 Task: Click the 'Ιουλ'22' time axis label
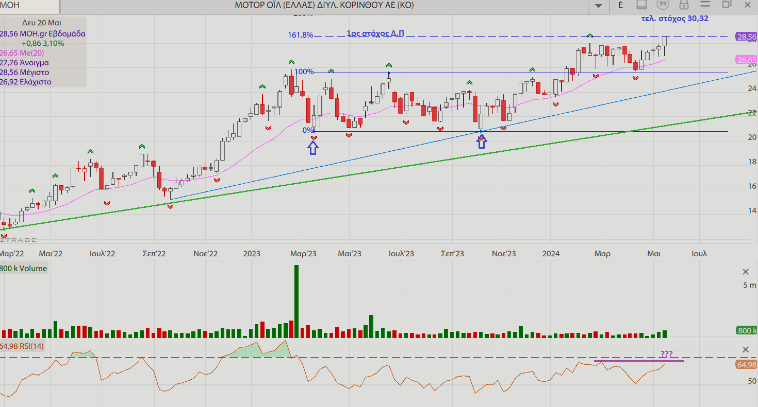[102, 254]
